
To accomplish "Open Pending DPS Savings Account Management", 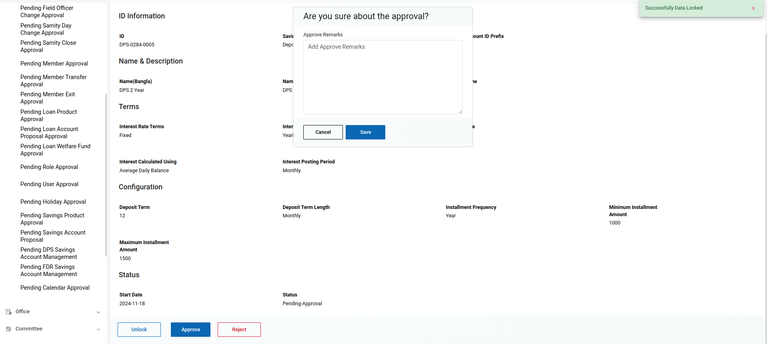I will click(x=48, y=253).
